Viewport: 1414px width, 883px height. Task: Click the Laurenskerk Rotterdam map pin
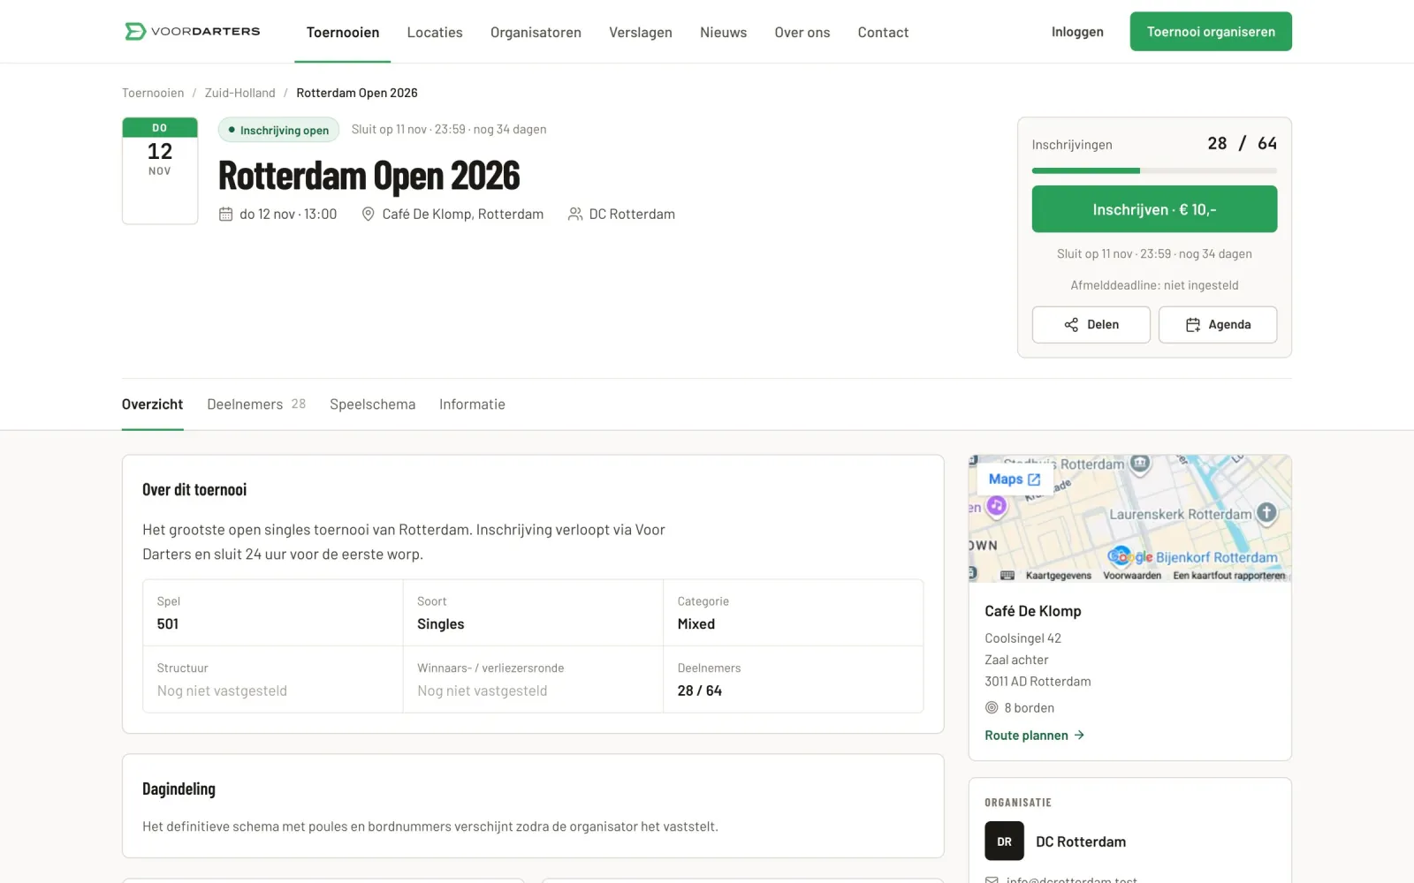click(1266, 513)
